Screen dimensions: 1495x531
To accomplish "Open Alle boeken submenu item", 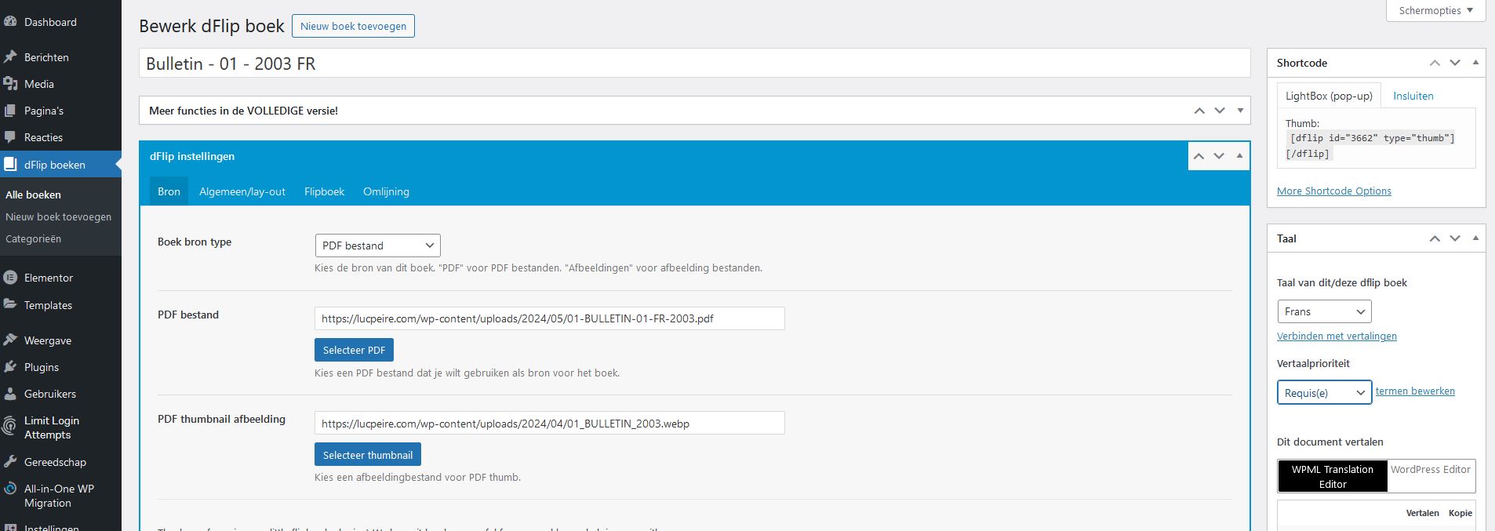I will click(33, 195).
